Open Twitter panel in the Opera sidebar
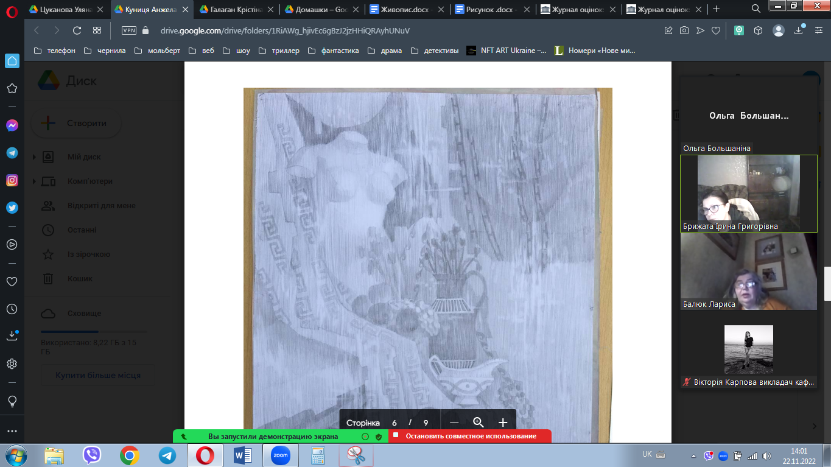The width and height of the screenshot is (831, 467). 12,208
